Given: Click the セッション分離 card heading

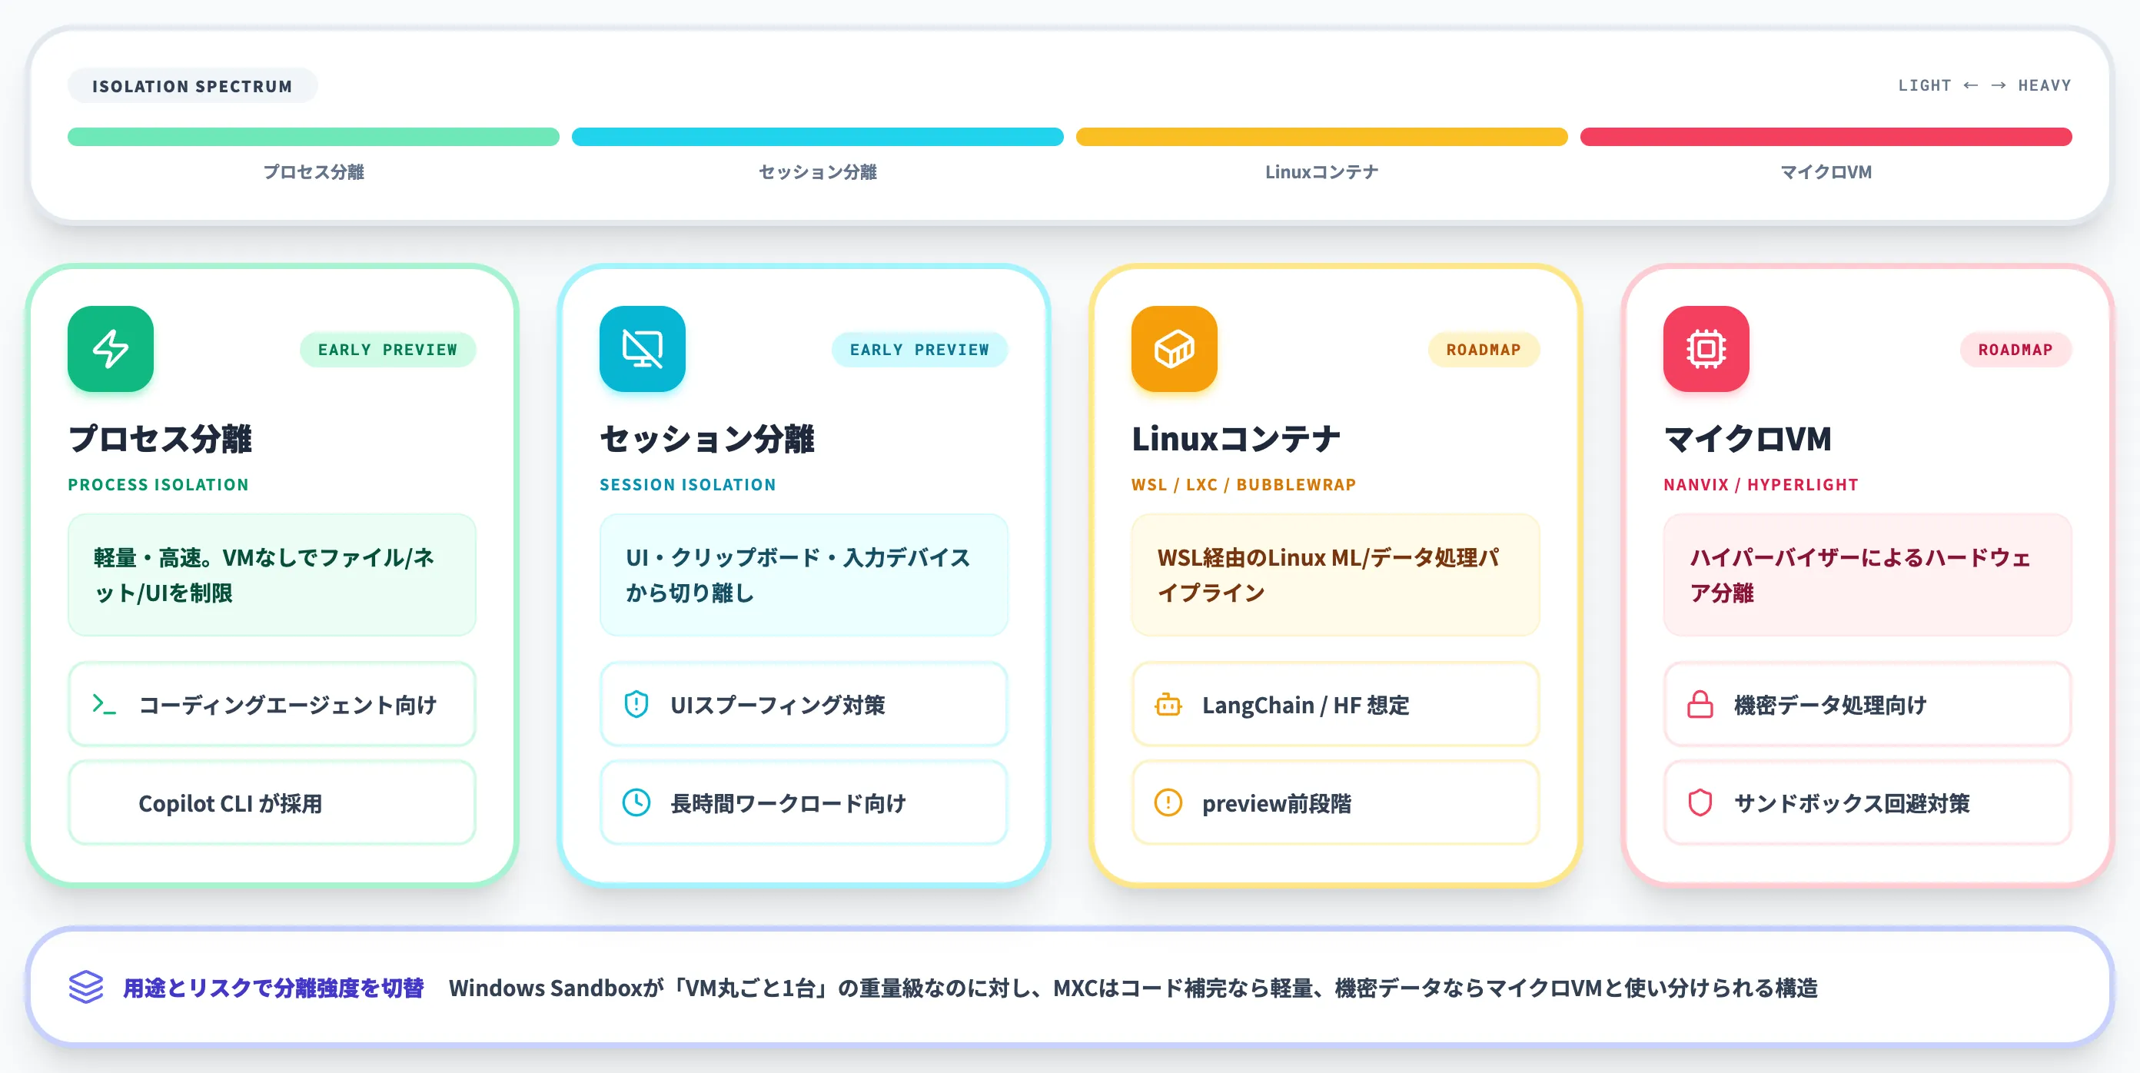Looking at the screenshot, I should pos(707,439).
